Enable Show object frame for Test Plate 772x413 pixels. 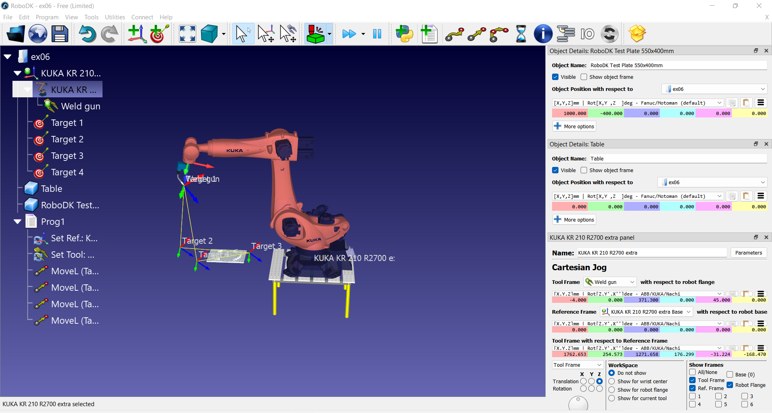[x=584, y=77]
